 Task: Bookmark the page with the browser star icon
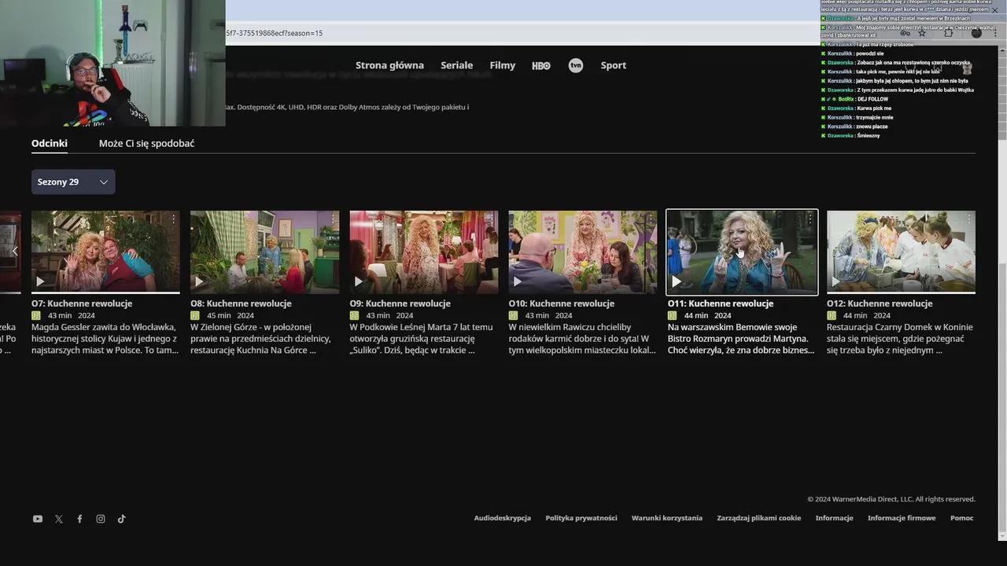coord(922,33)
